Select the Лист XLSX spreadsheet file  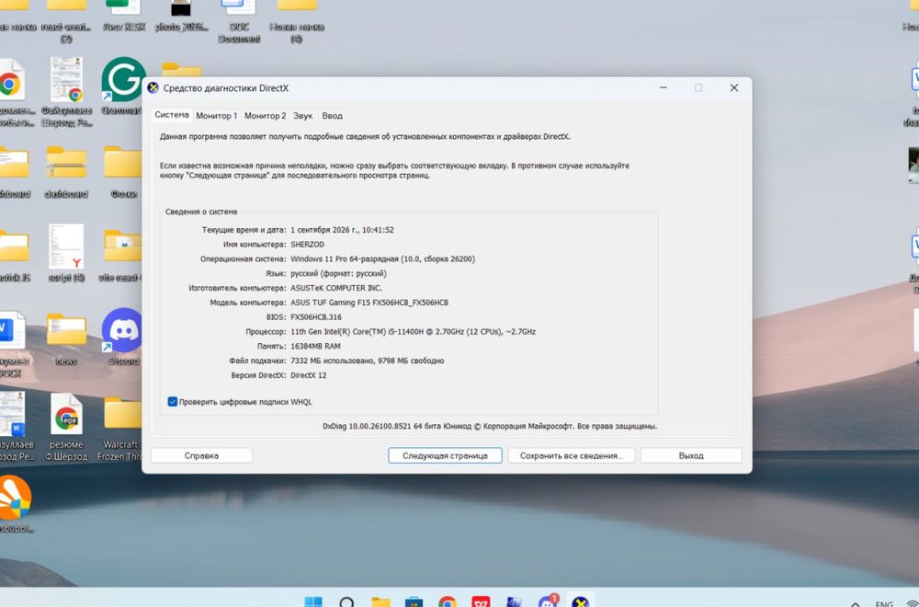click(124, 15)
